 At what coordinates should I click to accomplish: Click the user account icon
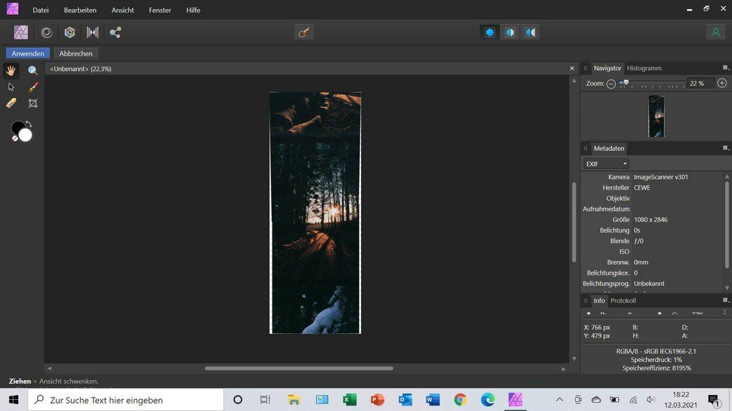pos(715,32)
